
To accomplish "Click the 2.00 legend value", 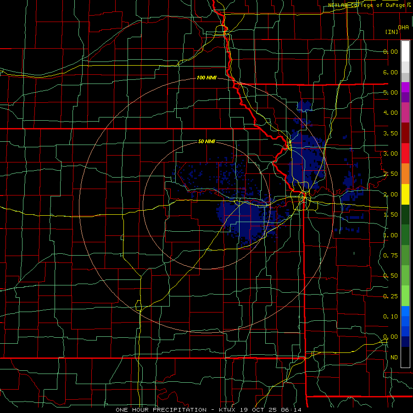I will pyautogui.click(x=391, y=195).
